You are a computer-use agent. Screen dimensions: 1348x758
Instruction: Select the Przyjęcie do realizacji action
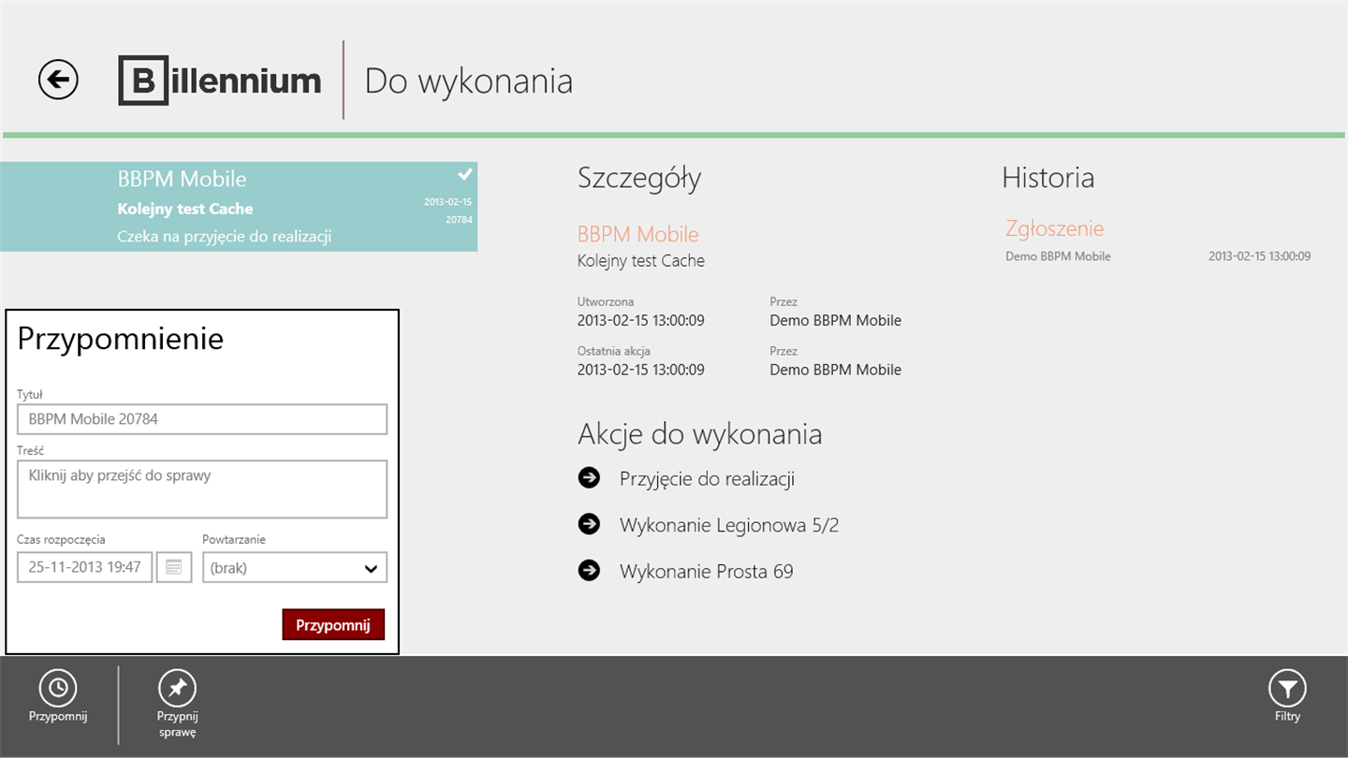tap(707, 479)
